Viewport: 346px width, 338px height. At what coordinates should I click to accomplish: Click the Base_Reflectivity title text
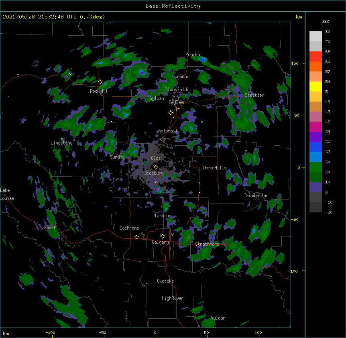point(173,6)
